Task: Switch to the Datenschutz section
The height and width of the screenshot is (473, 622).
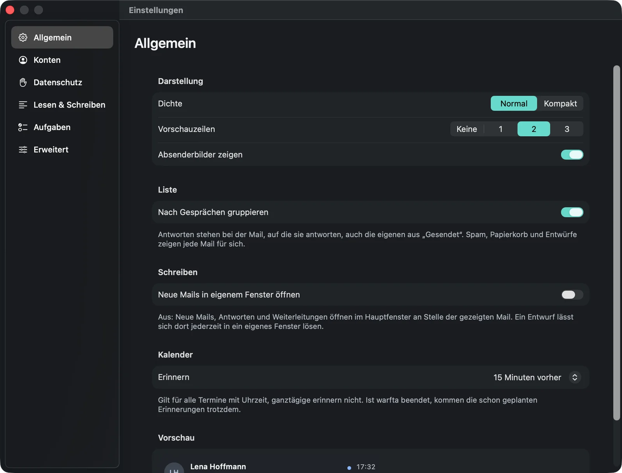Action: (x=62, y=82)
